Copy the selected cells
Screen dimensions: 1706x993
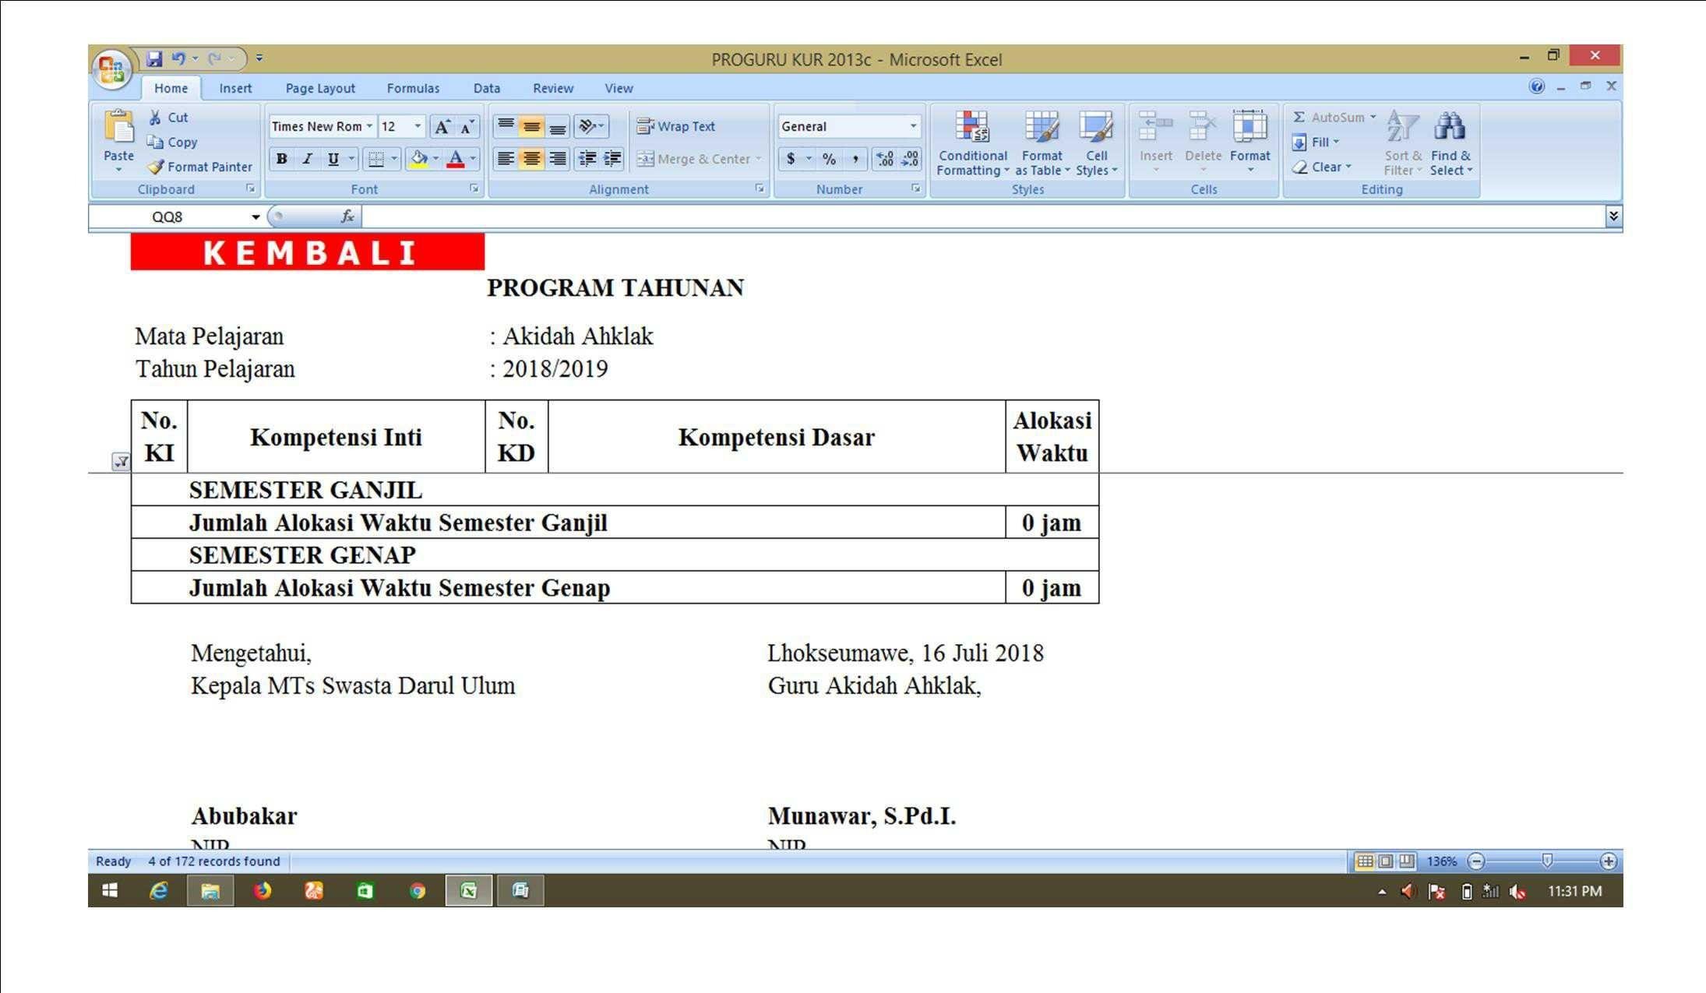(172, 143)
